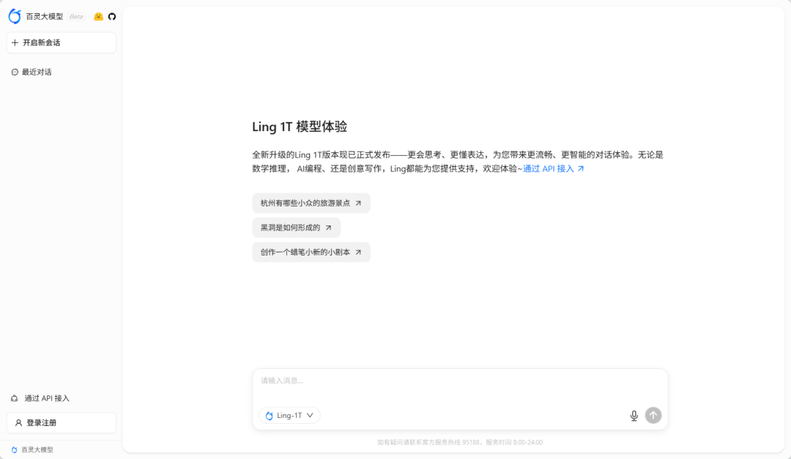The image size is (791, 459).
Task: Click the Ling-1T logo inside the model selector
Action: coord(269,415)
